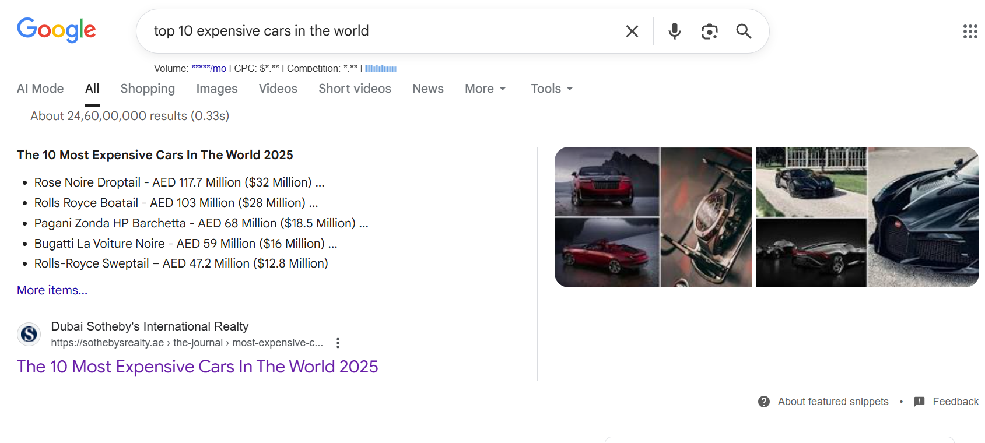The image size is (985, 443).
Task: Click 'Rolls Royce Boatail' list item
Action: [176, 203]
